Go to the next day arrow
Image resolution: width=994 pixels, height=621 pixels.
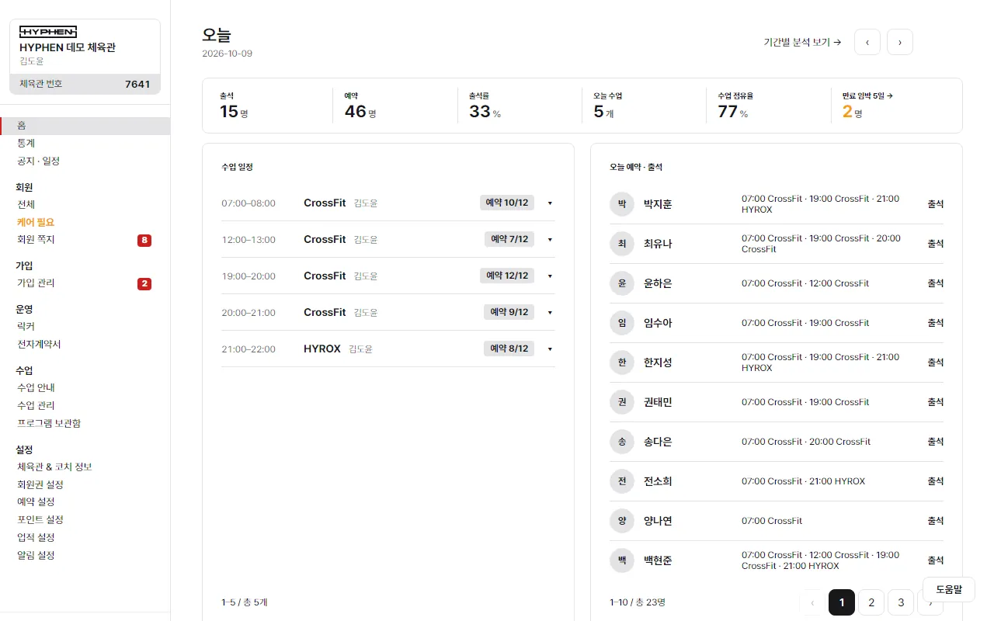900,42
